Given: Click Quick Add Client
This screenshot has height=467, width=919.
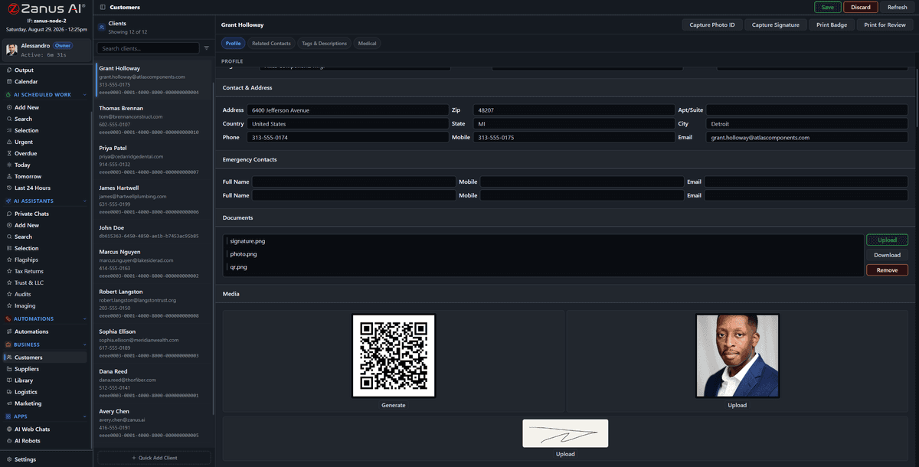Looking at the screenshot, I should 154,458.
